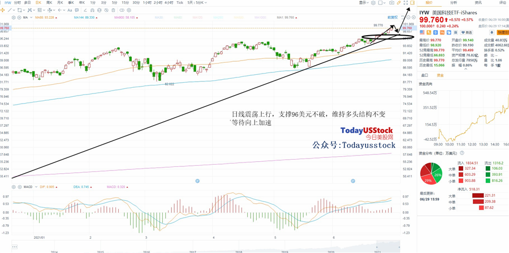Click the right blue chart marker dot

353,181
